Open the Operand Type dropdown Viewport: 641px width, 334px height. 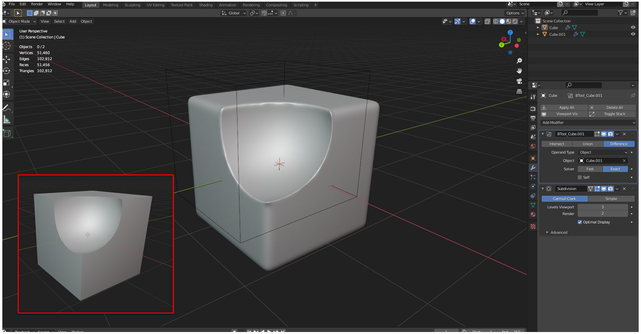coord(603,152)
